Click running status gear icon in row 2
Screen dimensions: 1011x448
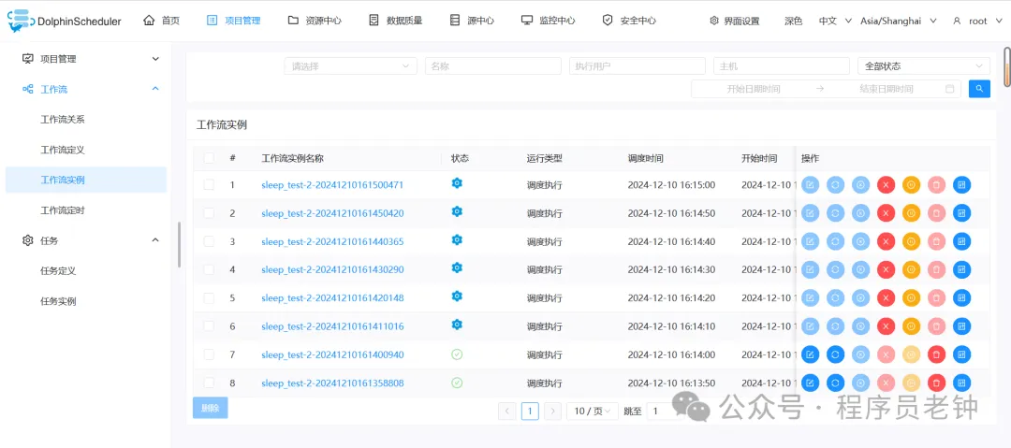point(457,212)
